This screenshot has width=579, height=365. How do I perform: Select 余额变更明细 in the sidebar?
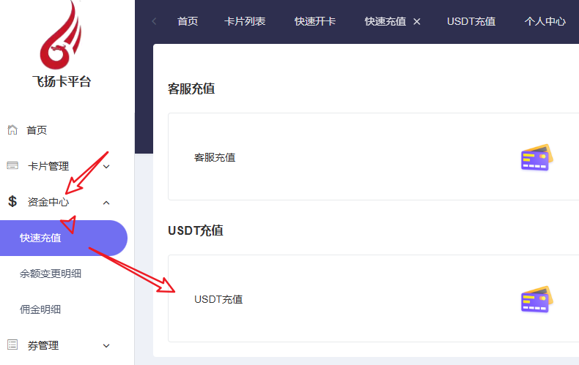[51, 274]
